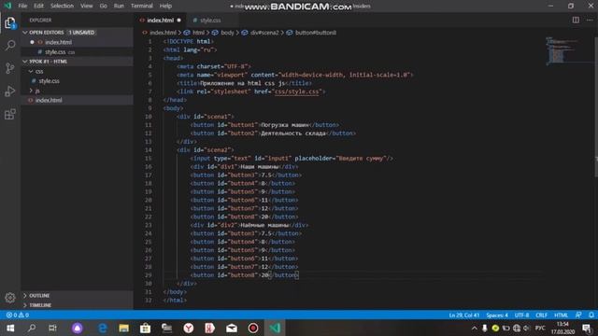Open the Extensions view
Image resolution: width=598 pixels, height=336 pixels.
[10, 114]
